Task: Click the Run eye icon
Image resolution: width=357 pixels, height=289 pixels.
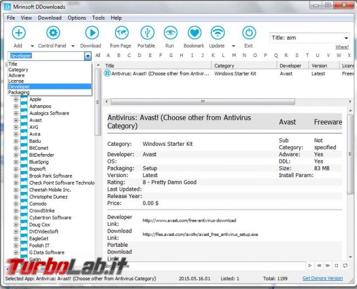Action: [170, 33]
